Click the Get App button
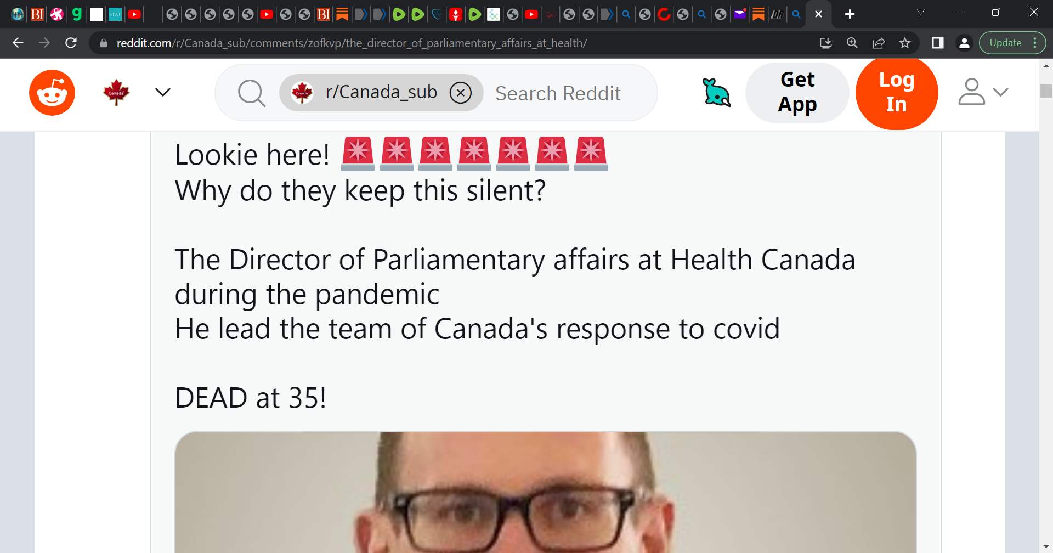1053x553 pixels. 797,92
